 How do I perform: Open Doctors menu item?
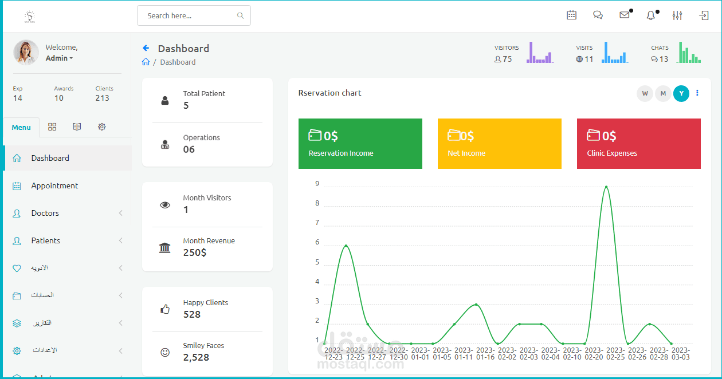coord(67,213)
